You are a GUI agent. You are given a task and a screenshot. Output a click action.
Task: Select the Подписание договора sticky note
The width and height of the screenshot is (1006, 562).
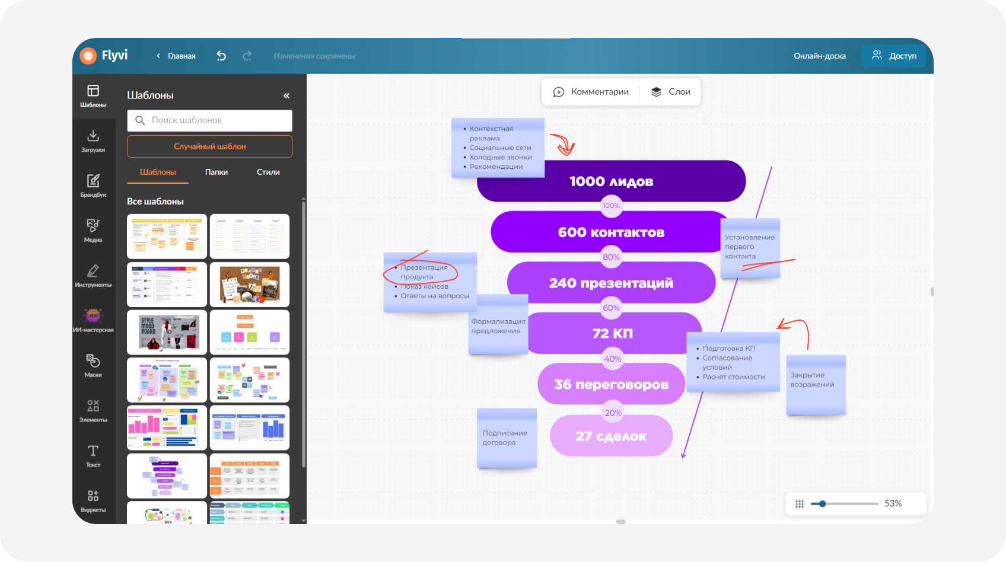point(507,438)
